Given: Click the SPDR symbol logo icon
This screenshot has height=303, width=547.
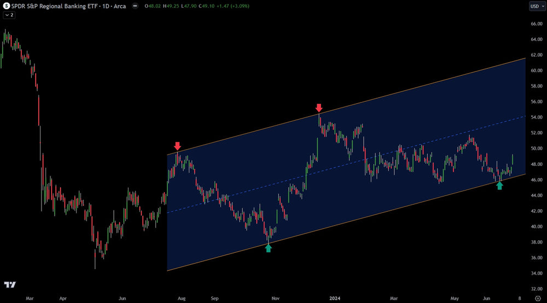Looking at the screenshot, I should [6, 6].
